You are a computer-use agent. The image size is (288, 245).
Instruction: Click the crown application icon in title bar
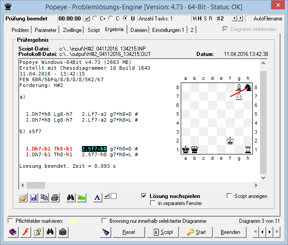coord(8,7)
